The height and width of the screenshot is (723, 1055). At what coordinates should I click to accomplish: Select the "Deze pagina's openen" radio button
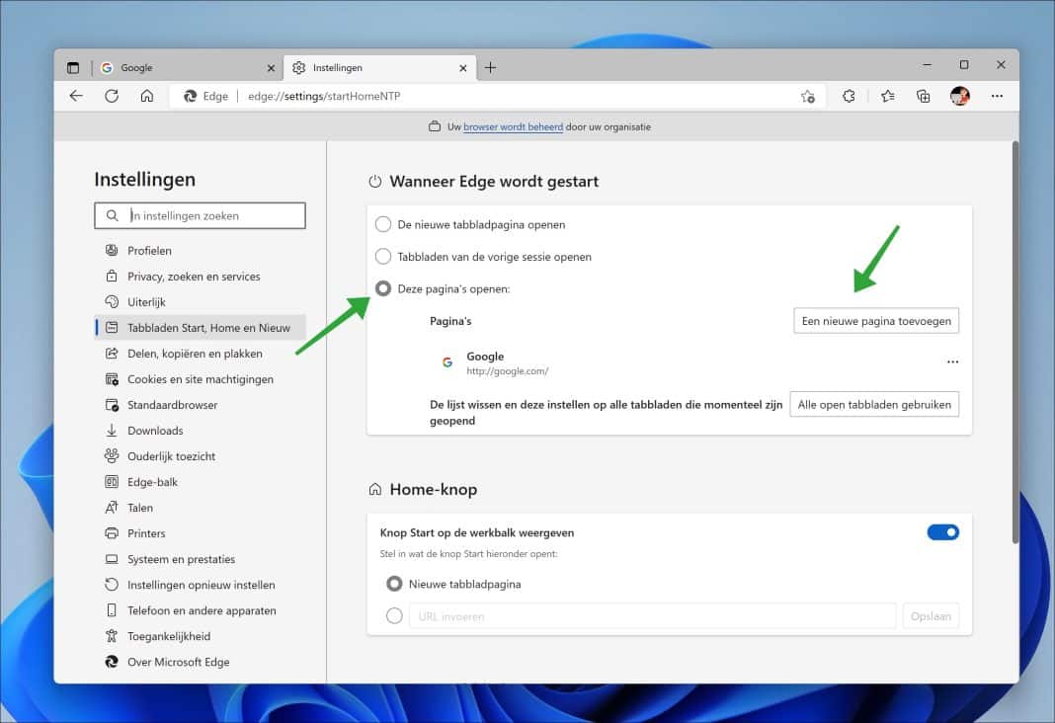coord(383,288)
